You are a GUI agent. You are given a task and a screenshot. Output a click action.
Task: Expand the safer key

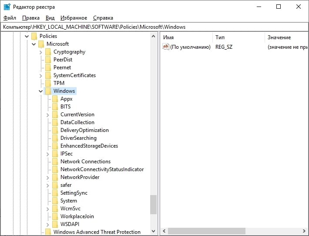click(x=48, y=185)
